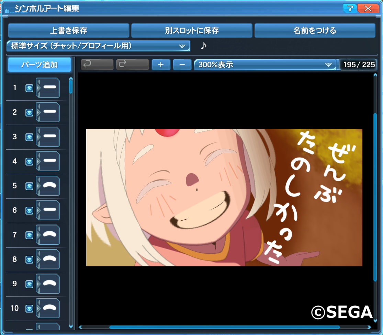Viewport: 383px width, 335px height.
Task: Hide layer 1 with its eye icon
Action: pos(29,88)
